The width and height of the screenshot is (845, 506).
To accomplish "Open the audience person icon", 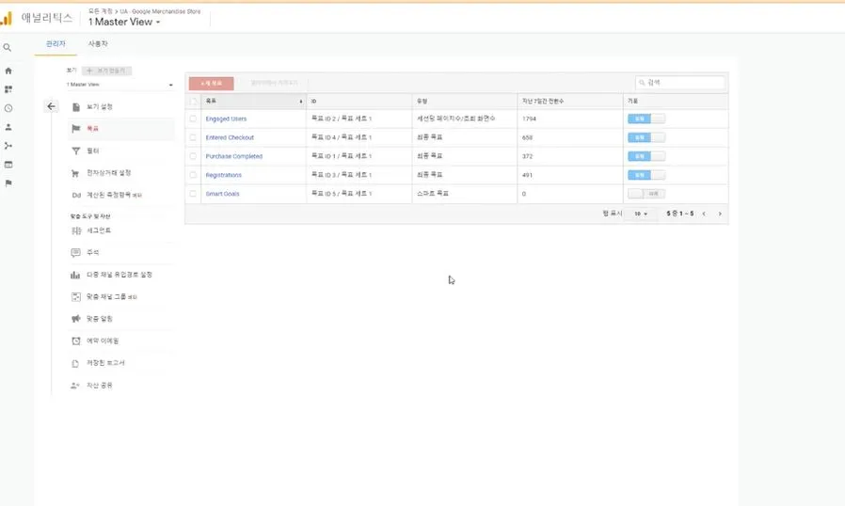I will click(x=8, y=127).
